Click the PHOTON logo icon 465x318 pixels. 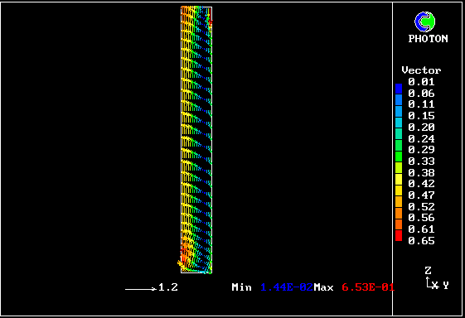[x=425, y=22]
